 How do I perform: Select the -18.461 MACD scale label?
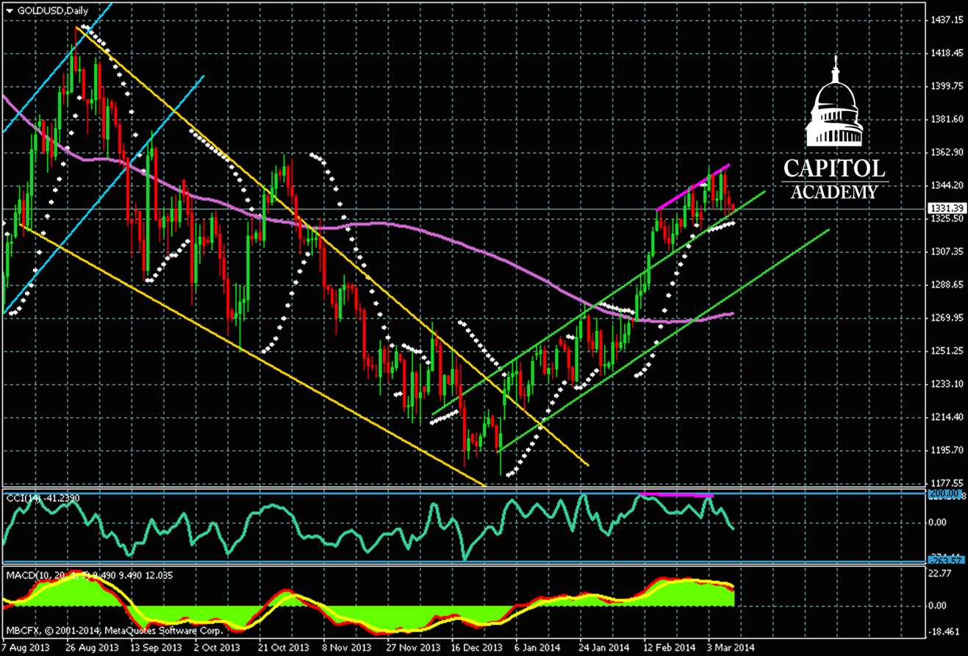pos(944,632)
